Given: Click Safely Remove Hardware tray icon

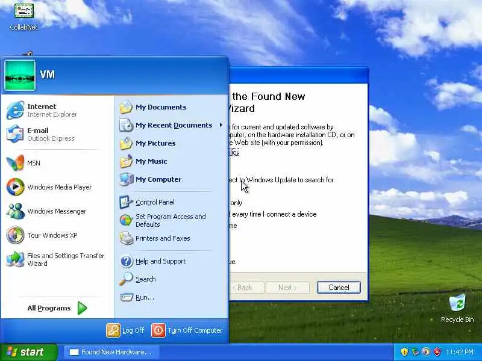Looking at the screenshot, I should (x=415, y=352).
